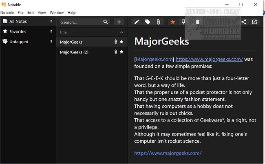Open the Notable menu
This screenshot has width=265, height=164.
click(x=7, y=13)
